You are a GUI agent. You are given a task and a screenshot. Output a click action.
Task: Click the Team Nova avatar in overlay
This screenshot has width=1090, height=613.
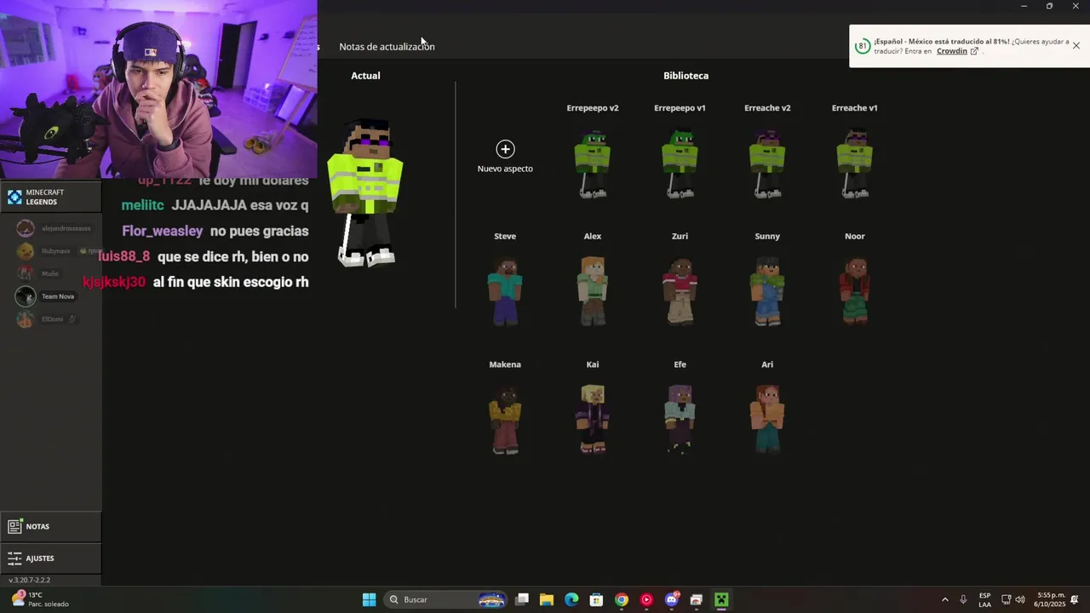tap(26, 296)
